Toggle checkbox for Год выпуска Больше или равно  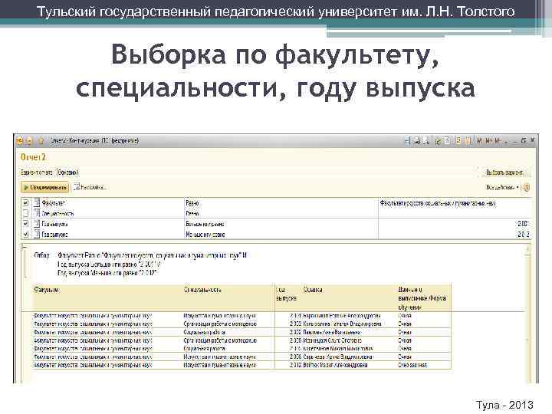click(25, 224)
